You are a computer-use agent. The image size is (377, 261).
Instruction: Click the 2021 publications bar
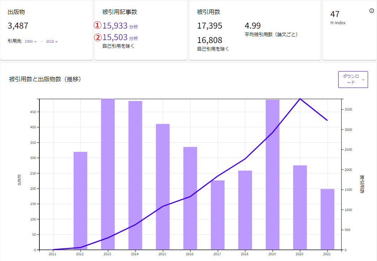click(327, 219)
